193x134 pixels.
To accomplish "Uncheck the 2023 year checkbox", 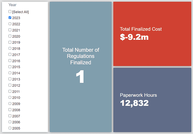I will tap(10, 18).
